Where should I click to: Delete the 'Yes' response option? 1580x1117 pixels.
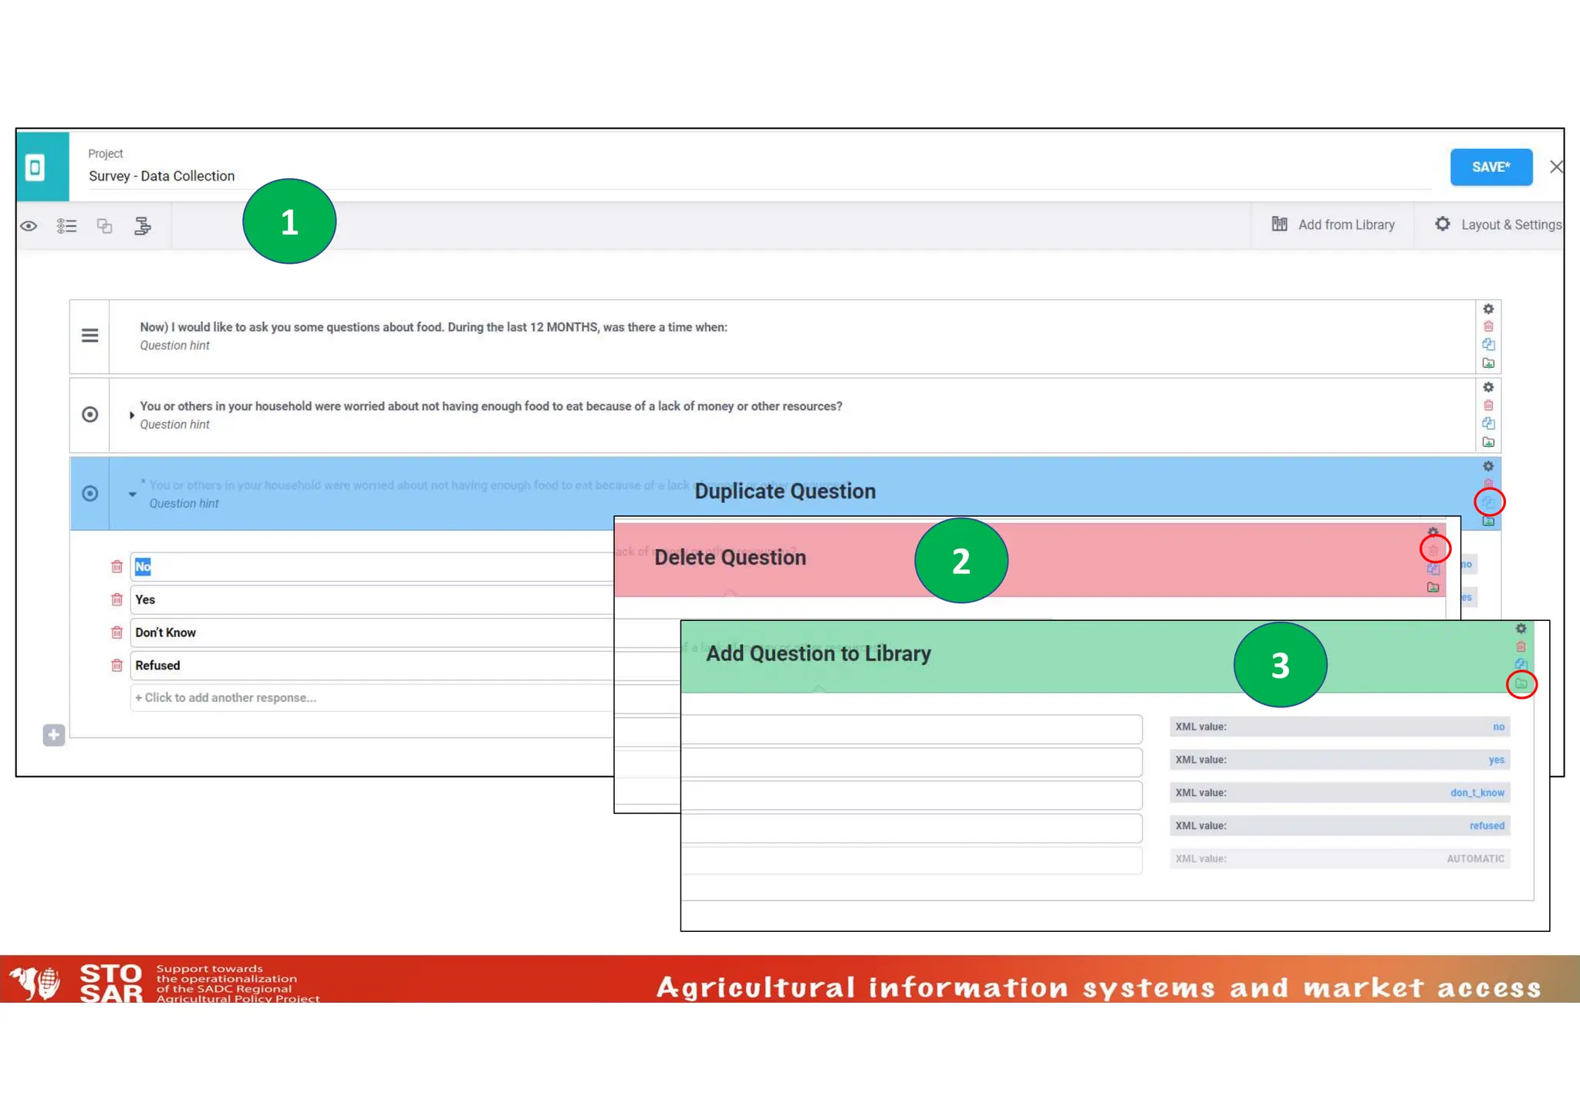pos(116,599)
